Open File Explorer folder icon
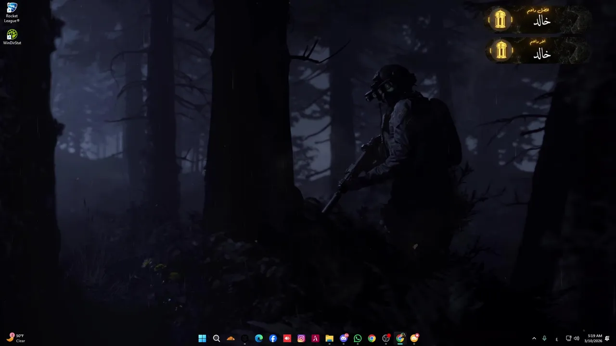The width and height of the screenshot is (616, 346). coord(329,338)
